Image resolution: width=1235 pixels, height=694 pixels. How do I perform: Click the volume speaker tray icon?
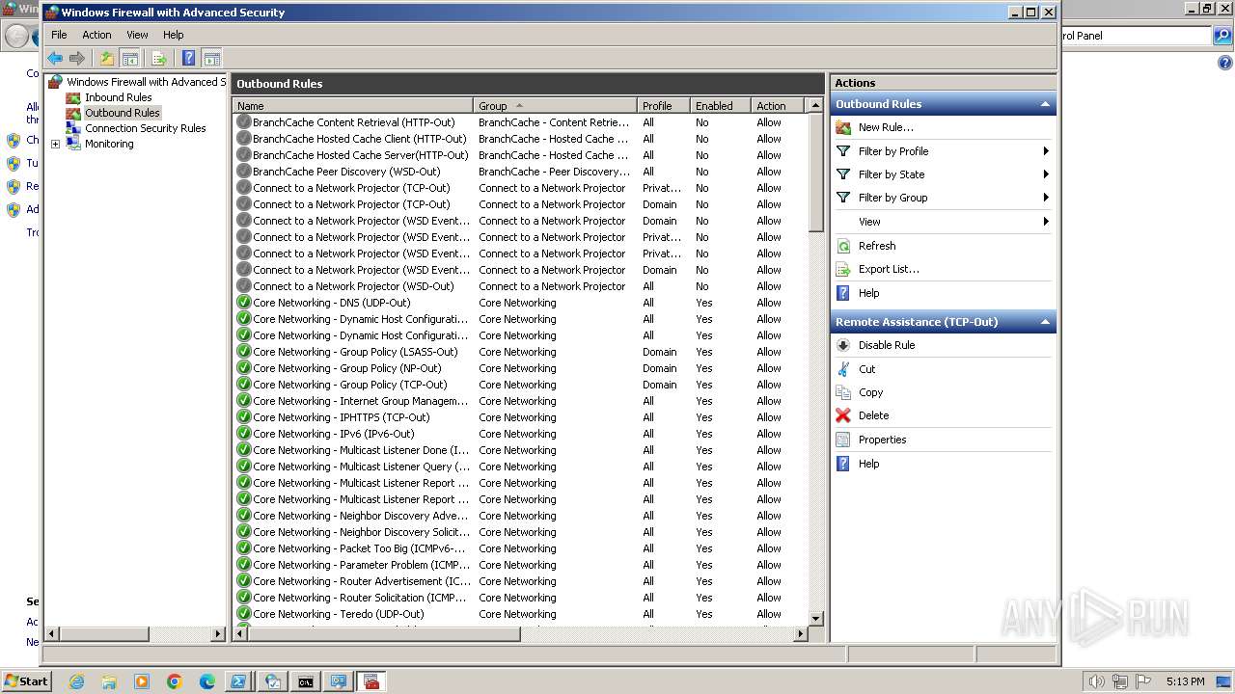coord(1096,681)
